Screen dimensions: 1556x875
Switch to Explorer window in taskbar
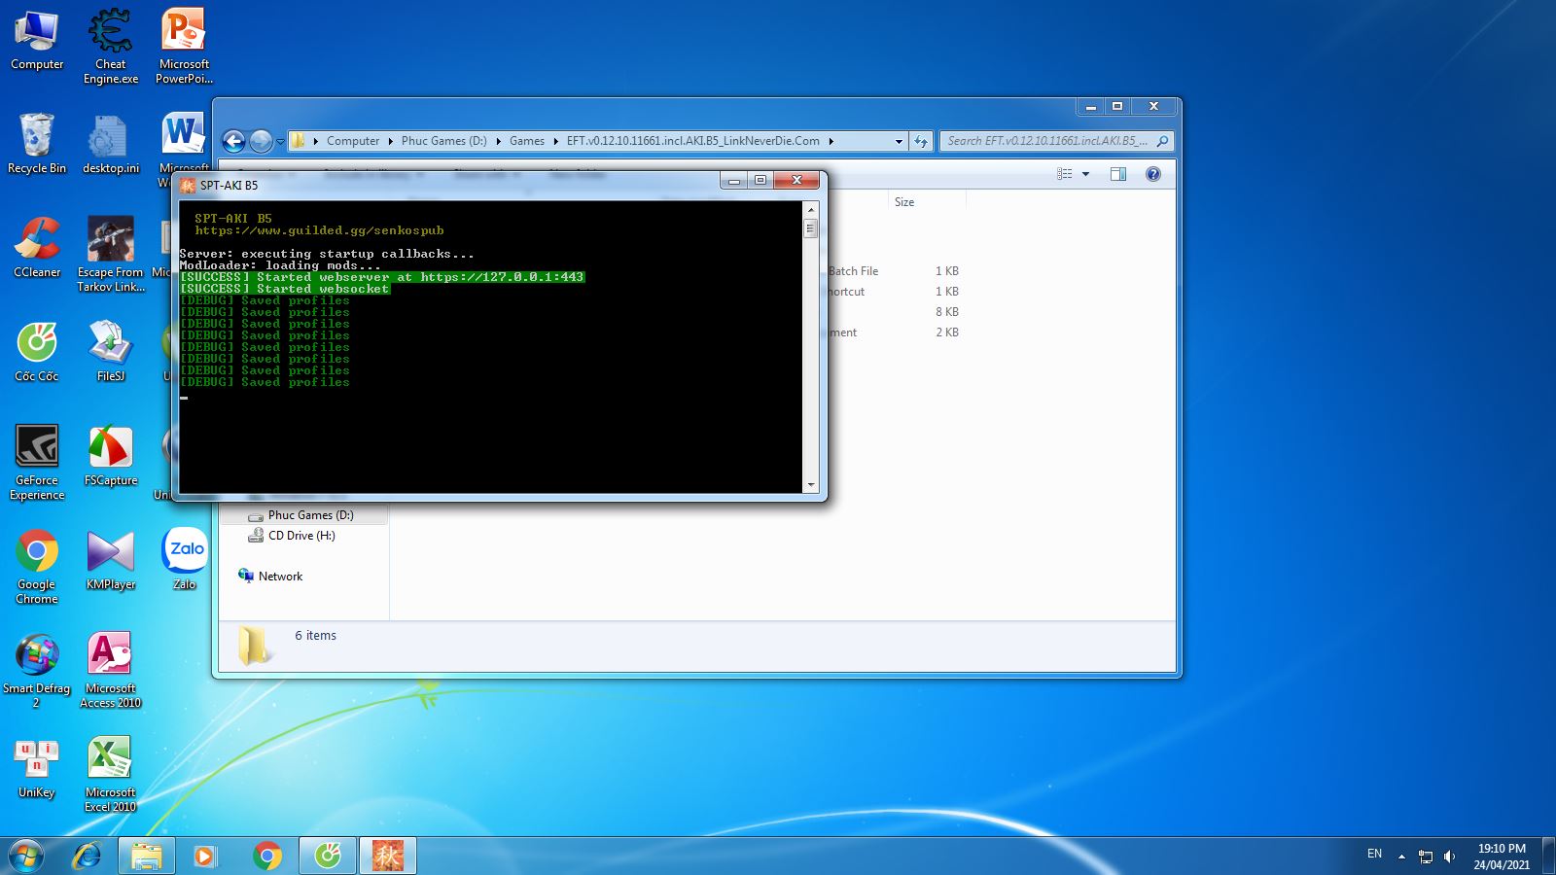(x=147, y=857)
